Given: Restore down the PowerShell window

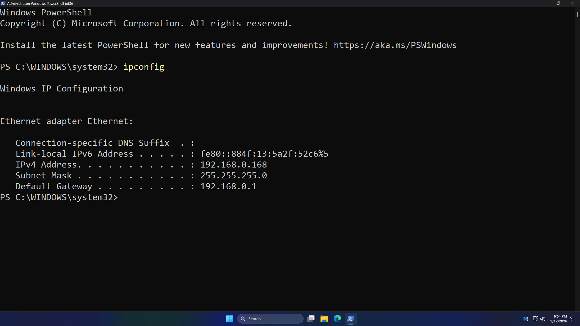Looking at the screenshot, I should tap(559, 3).
